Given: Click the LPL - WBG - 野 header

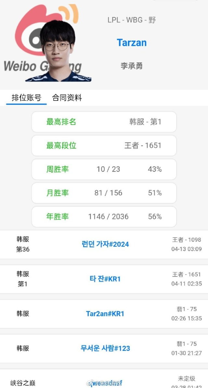Looking at the screenshot, I should 132,20.
